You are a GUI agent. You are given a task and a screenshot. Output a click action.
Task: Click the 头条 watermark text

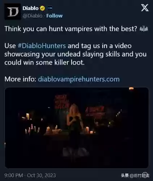click(125, 176)
